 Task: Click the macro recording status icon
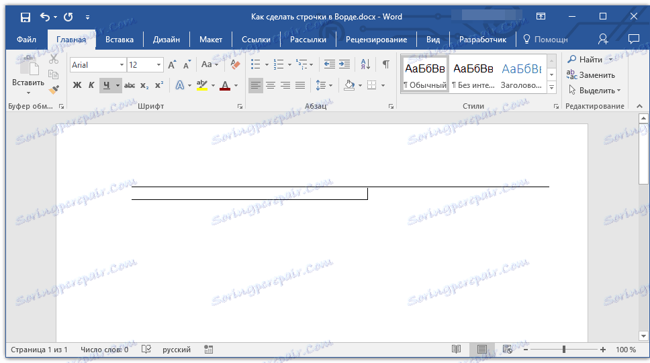click(209, 350)
